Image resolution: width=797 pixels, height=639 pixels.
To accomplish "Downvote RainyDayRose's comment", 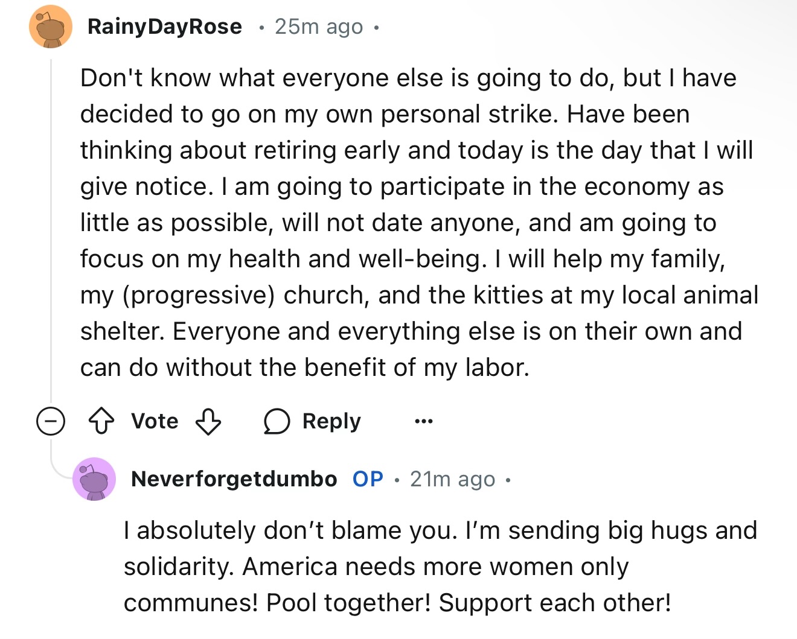I will (x=208, y=421).
